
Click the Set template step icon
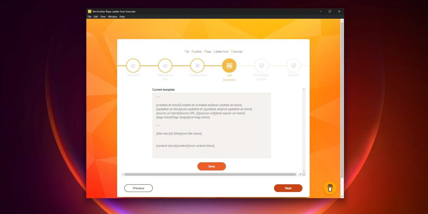[x=230, y=66]
